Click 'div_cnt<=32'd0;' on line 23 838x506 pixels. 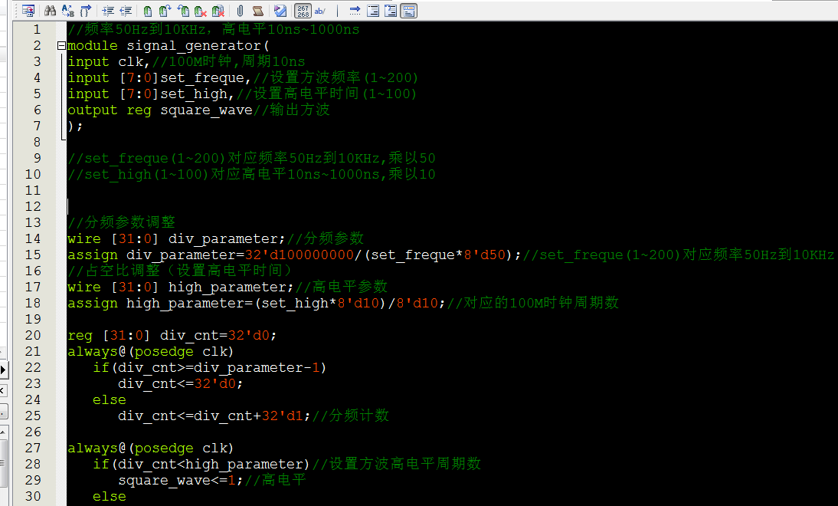(181, 384)
